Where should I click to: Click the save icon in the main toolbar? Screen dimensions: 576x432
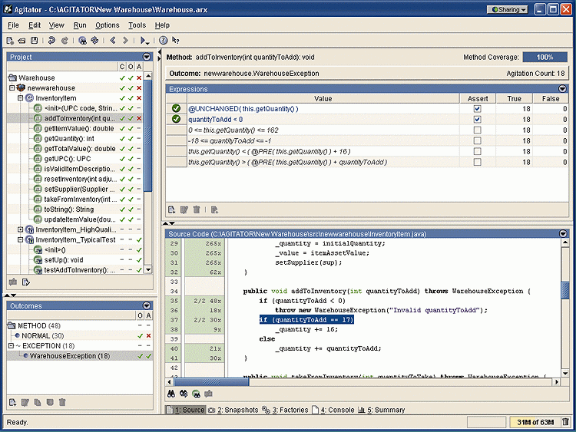click(35, 40)
